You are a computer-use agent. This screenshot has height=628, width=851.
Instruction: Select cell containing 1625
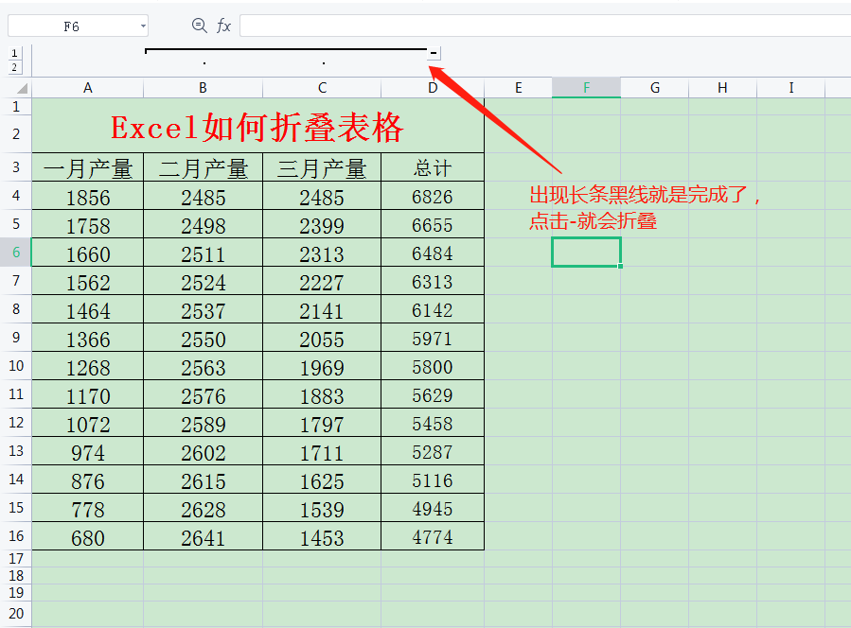pyautogui.click(x=322, y=480)
